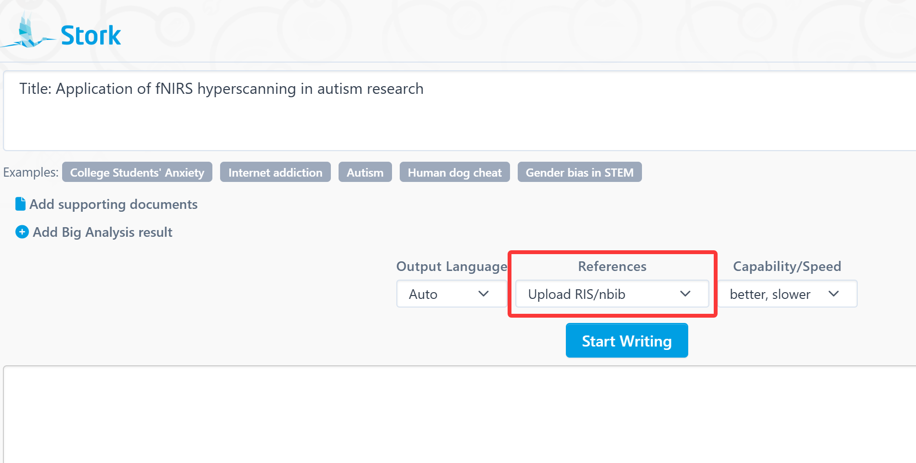Click the Add supporting documents link
Image resolution: width=916 pixels, height=463 pixels.
[x=114, y=204]
